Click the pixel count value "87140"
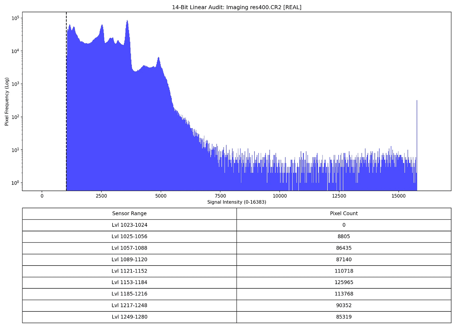 click(x=344, y=260)
